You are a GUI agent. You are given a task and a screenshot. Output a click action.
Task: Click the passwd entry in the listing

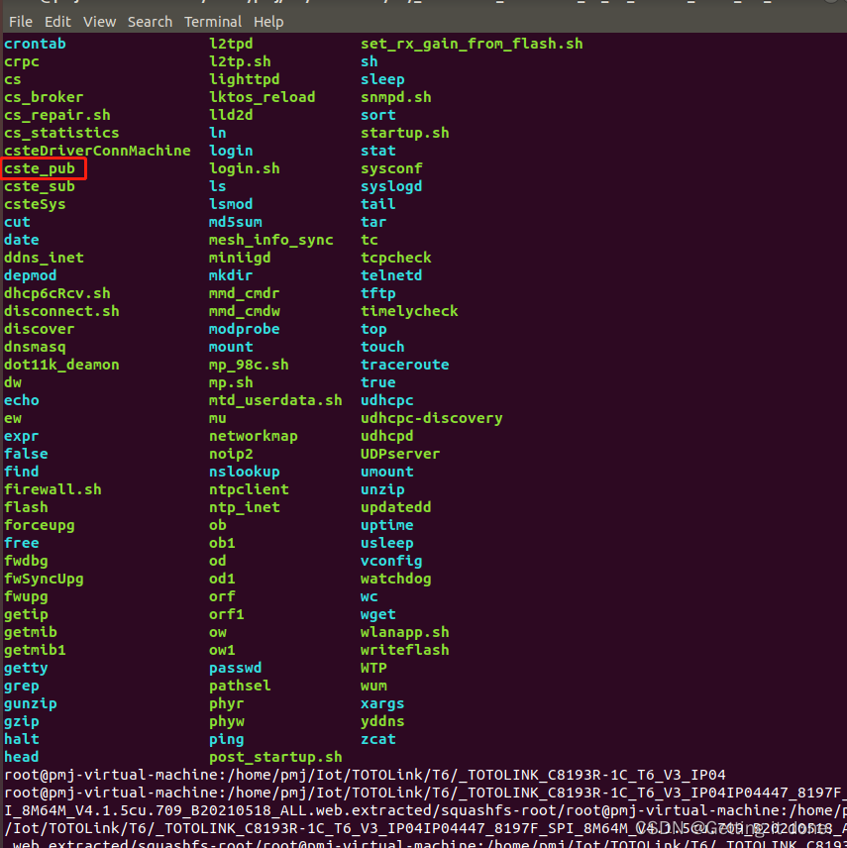236,668
